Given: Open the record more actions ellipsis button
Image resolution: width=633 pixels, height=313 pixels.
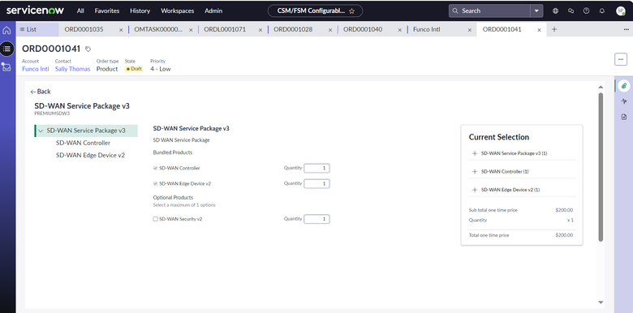Looking at the screenshot, I should click(621, 59).
